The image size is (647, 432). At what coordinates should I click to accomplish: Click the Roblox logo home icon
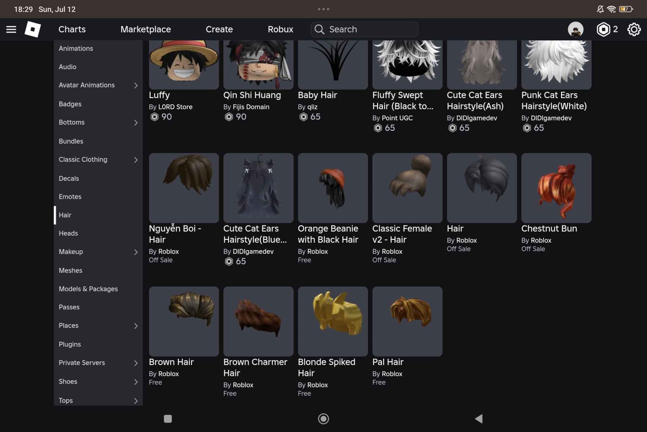[x=33, y=29]
